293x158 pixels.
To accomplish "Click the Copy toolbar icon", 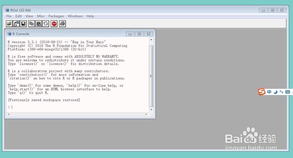I will point(32,24).
